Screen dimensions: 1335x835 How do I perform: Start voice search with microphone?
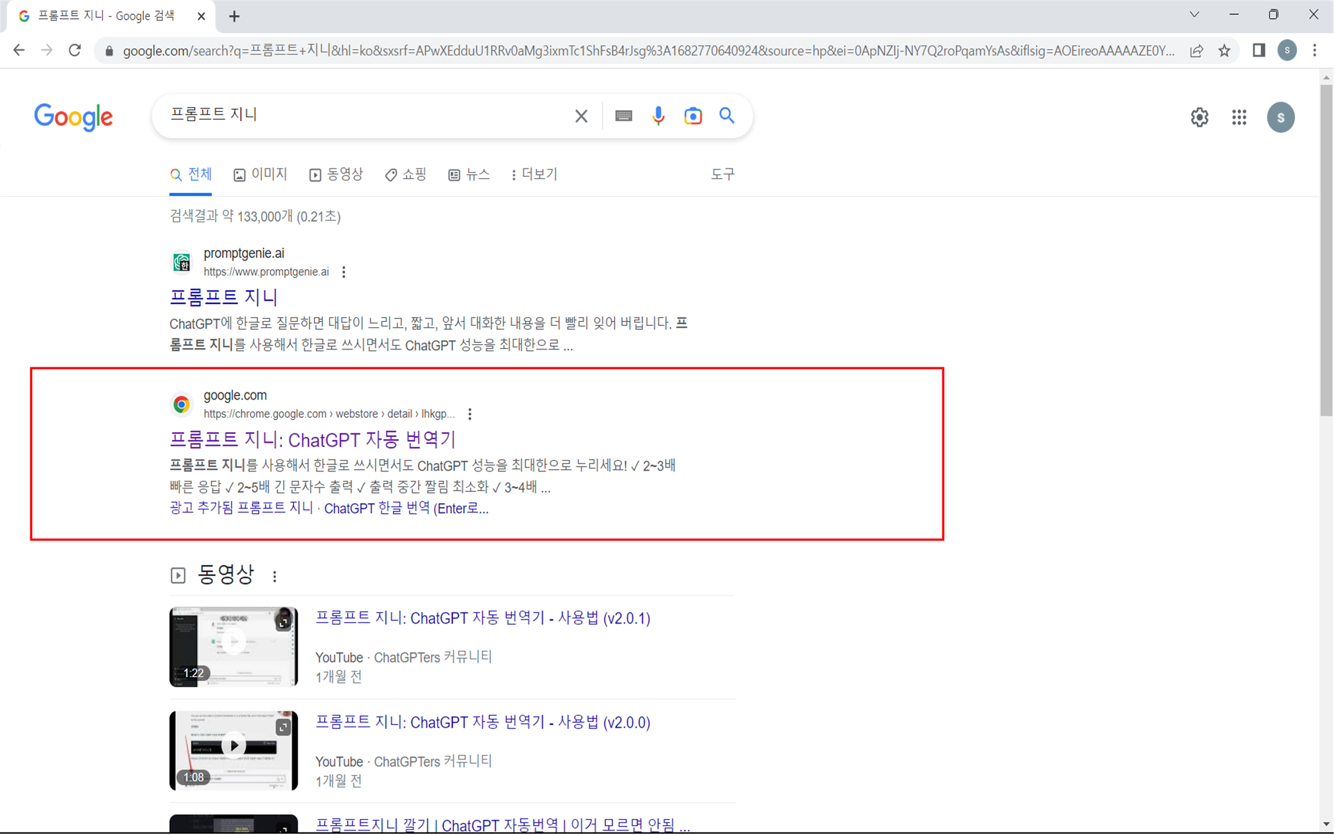(x=658, y=116)
